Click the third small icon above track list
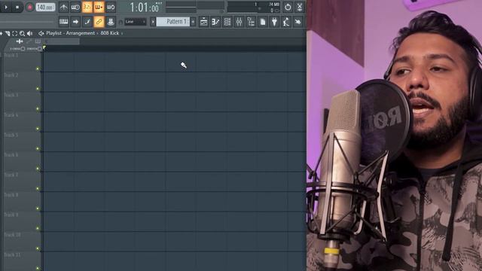This screenshot has width=482, height=271. pos(38,41)
